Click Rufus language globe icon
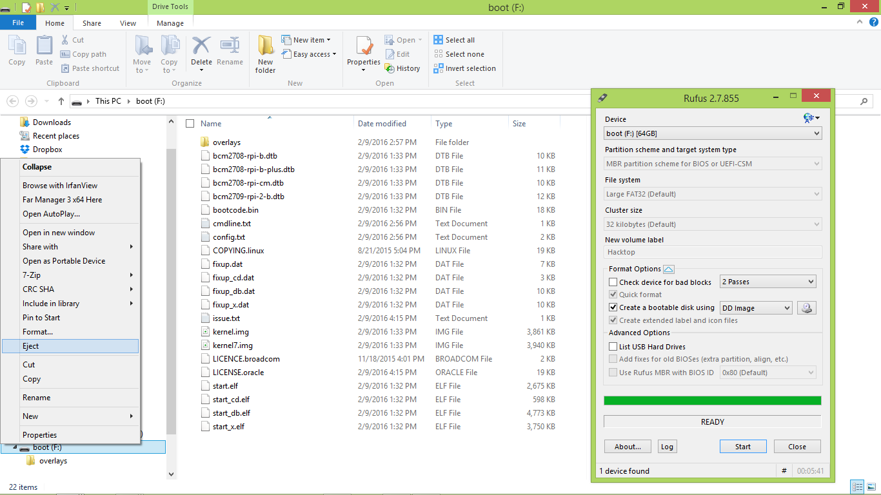This screenshot has height=495, width=881. click(x=808, y=118)
